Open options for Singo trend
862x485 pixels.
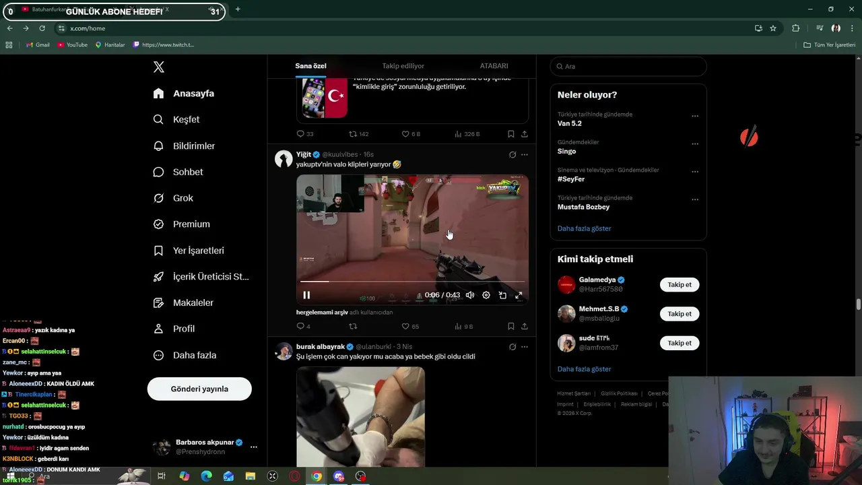pos(695,143)
